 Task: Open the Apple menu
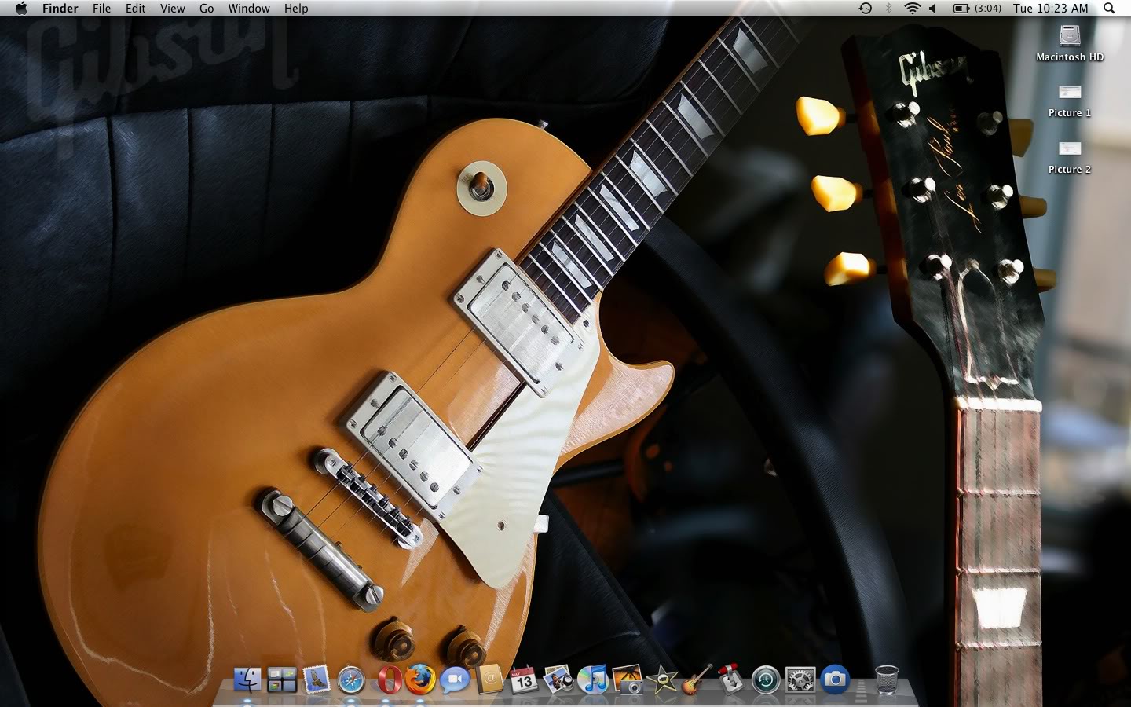tap(21, 8)
